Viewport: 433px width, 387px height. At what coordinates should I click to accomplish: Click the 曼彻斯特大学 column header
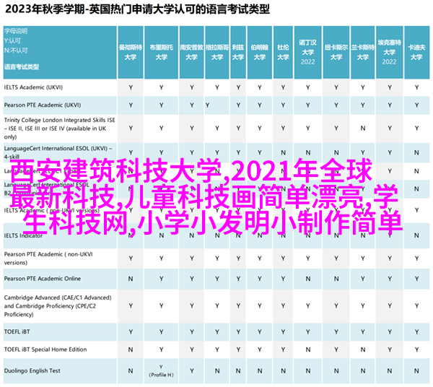[131, 52]
